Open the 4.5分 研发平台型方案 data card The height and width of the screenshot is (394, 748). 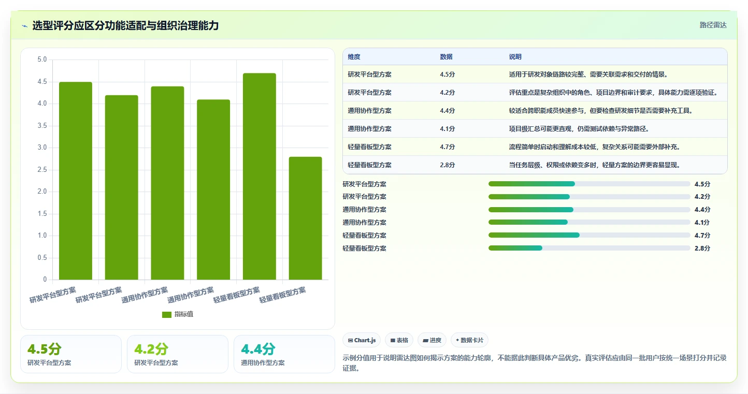tap(71, 354)
